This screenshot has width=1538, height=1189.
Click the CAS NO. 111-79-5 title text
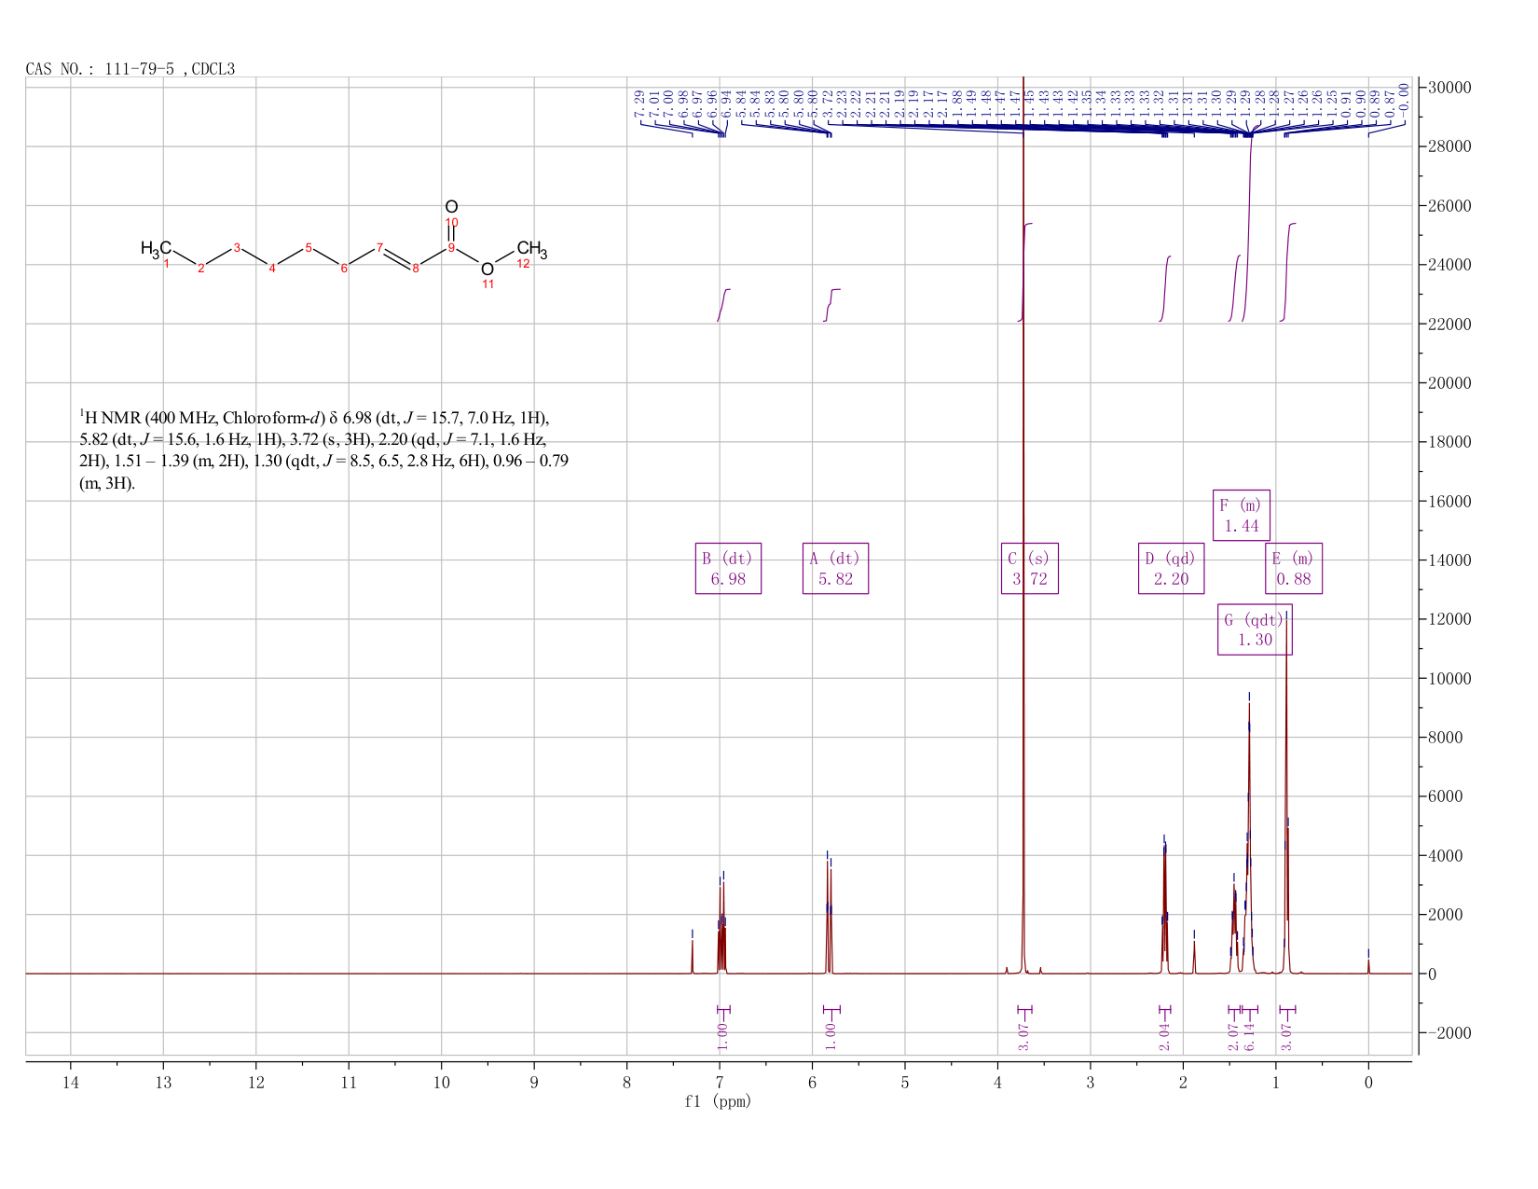tap(130, 69)
